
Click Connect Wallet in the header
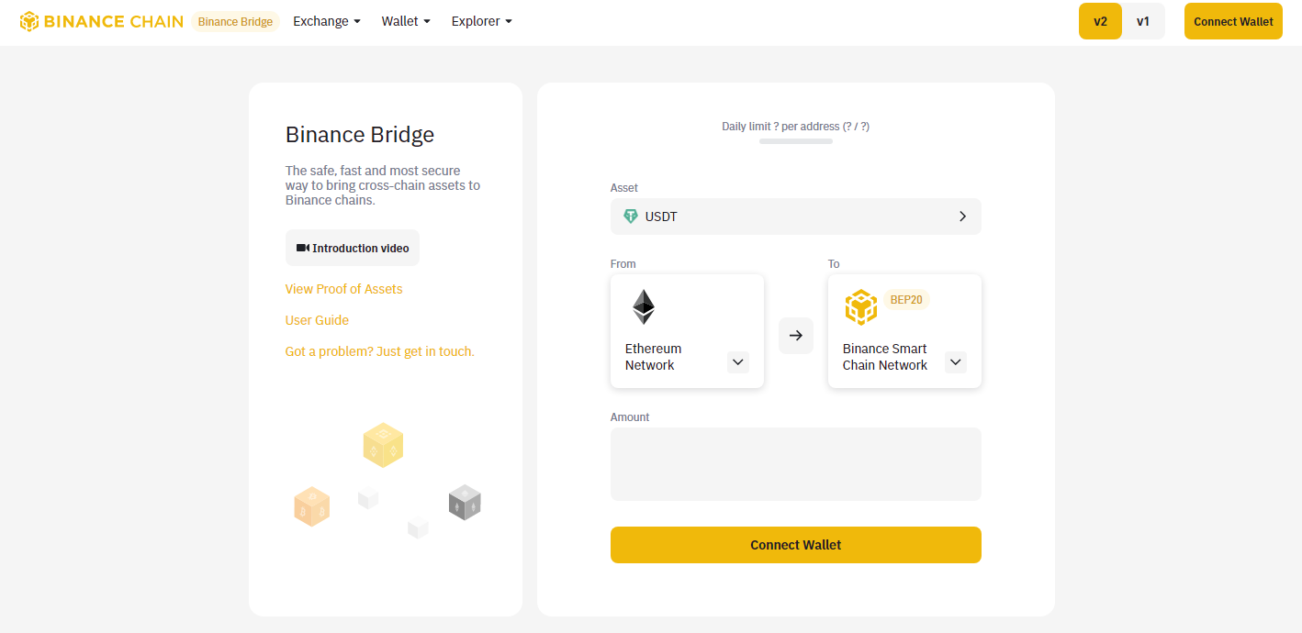point(1233,21)
